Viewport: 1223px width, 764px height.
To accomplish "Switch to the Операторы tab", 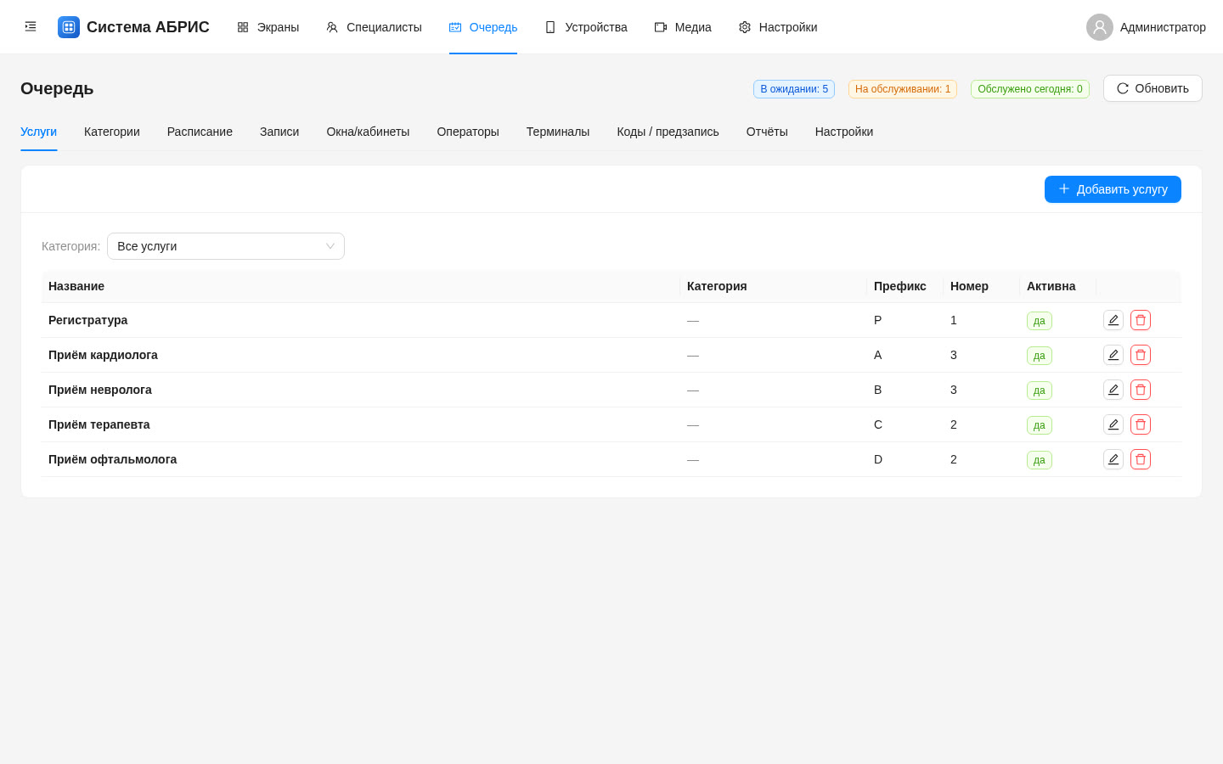I will click(x=468, y=132).
